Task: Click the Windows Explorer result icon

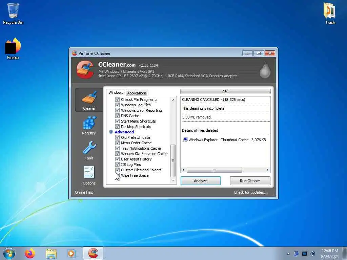Action: pos(185,140)
